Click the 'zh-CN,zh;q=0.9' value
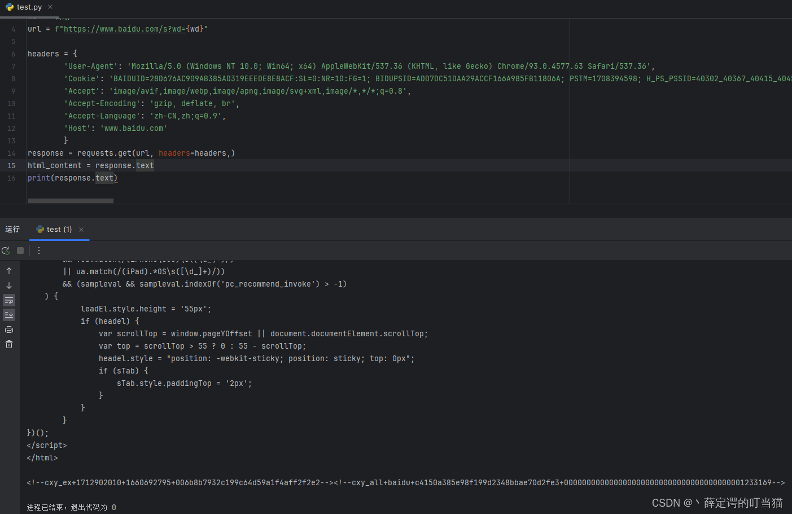The image size is (792, 514). tap(186, 116)
